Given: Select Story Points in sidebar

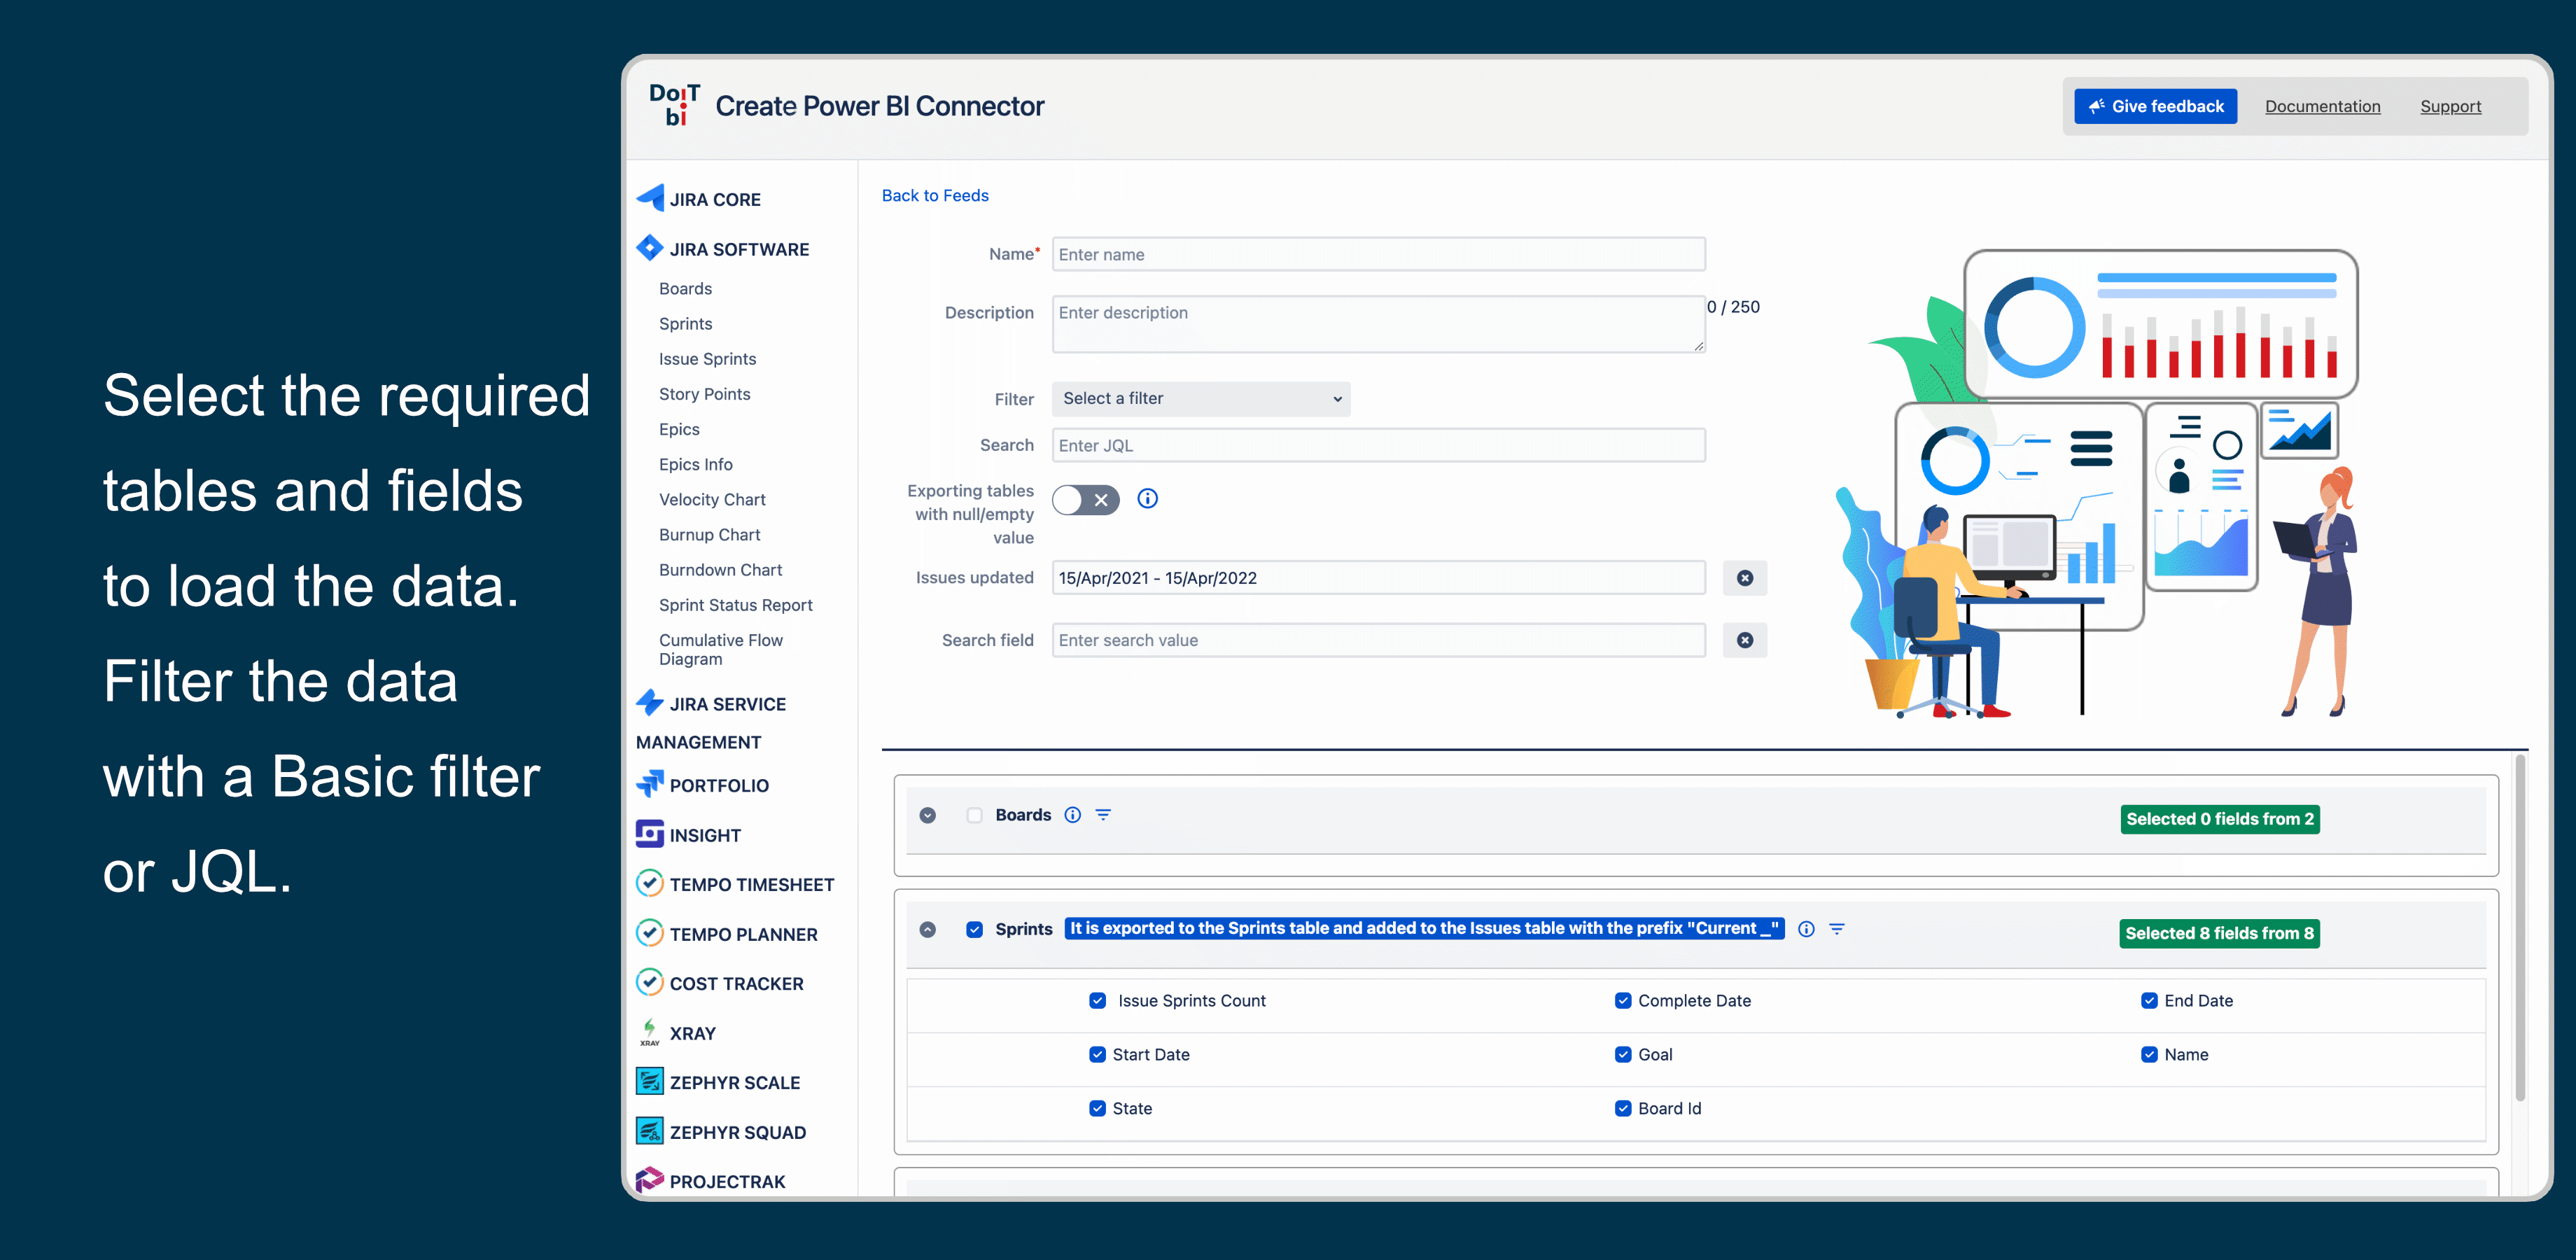Looking at the screenshot, I should point(704,394).
